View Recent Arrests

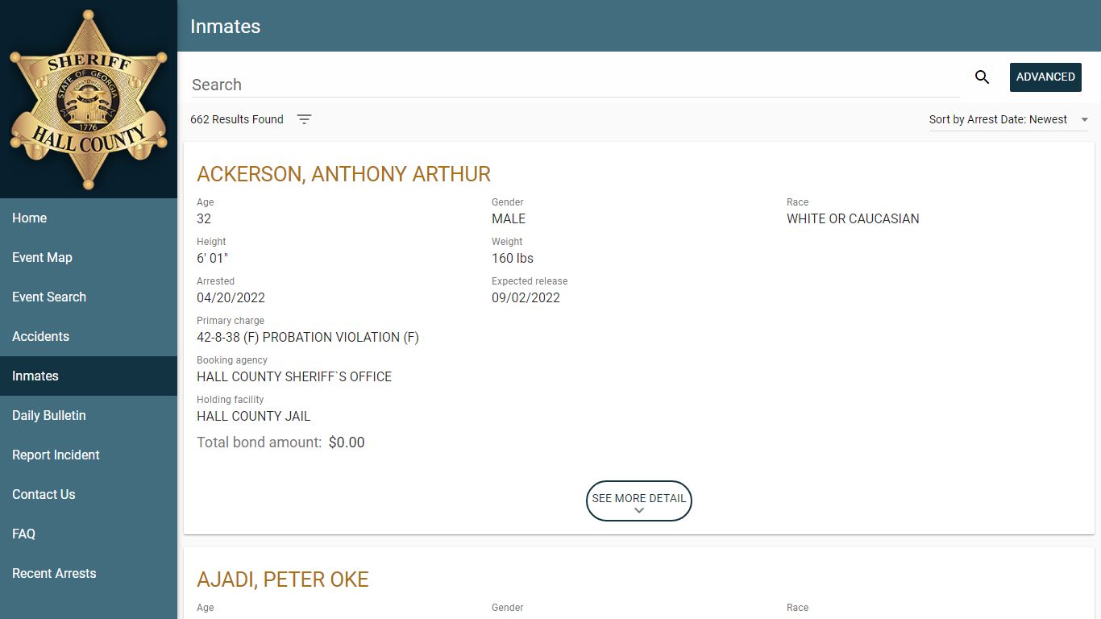(x=89, y=573)
